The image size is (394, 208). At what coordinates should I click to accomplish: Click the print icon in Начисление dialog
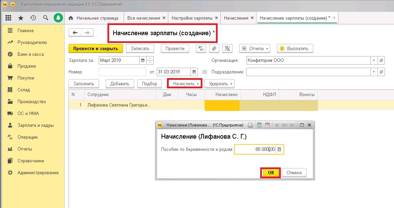click(250, 125)
